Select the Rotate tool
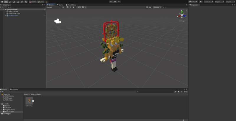The image size is (236, 121). tap(10, 2)
